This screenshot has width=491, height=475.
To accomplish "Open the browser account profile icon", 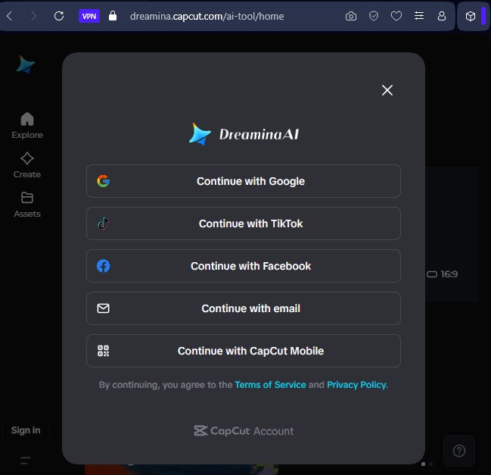I will pos(442,16).
